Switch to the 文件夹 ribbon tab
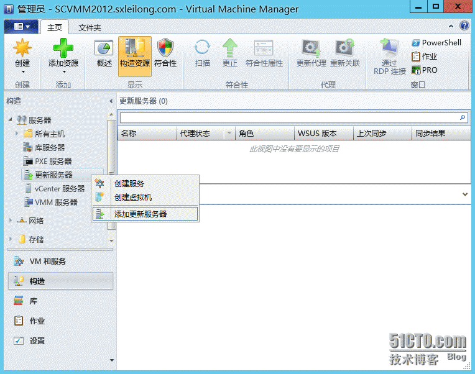Screen dimensions: 475x374 pos(90,28)
